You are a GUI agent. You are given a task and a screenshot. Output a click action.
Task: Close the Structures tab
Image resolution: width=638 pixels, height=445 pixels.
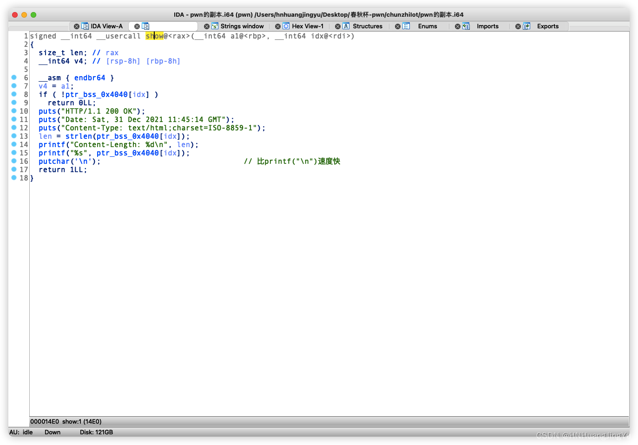click(338, 26)
